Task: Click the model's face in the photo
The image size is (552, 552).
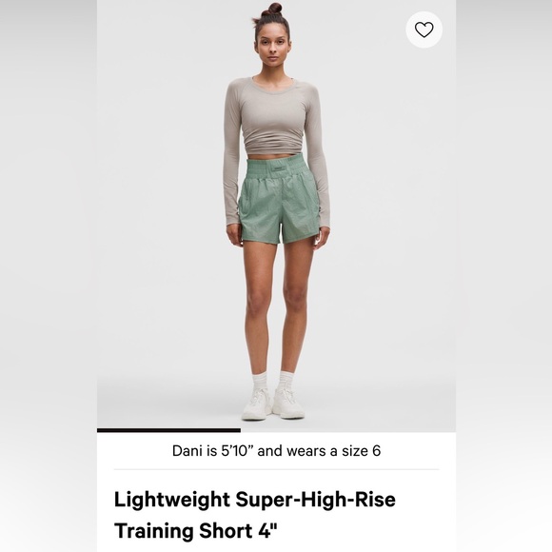Action: 273,46
